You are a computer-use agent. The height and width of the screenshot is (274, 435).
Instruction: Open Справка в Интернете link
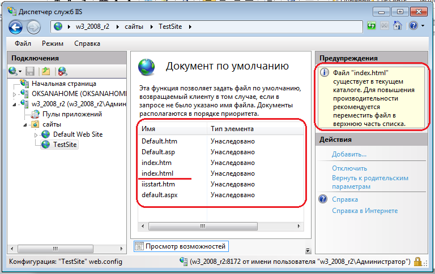pyautogui.click(x=365, y=211)
